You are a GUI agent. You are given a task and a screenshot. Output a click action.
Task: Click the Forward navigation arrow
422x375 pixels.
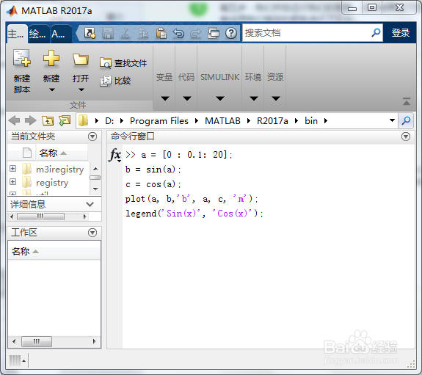pyautogui.click(x=30, y=120)
